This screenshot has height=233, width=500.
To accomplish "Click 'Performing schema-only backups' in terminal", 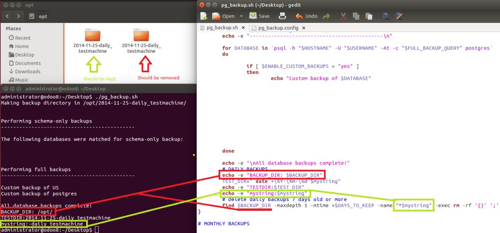I will (x=46, y=121).
